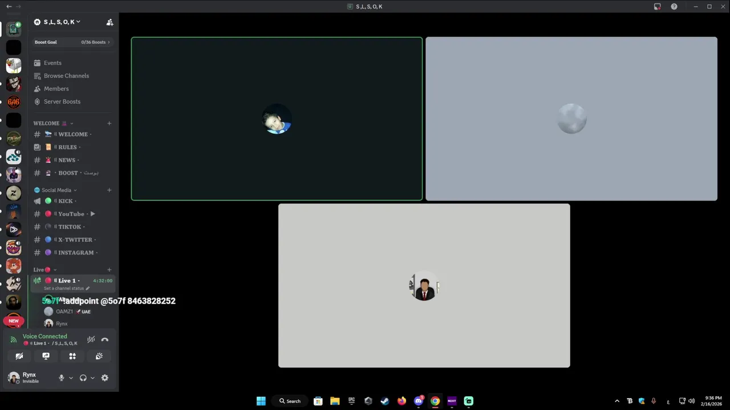This screenshot has height=410, width=730.
Task: Open Firefox from the taskbar
Action: click(x=401, y=401)
